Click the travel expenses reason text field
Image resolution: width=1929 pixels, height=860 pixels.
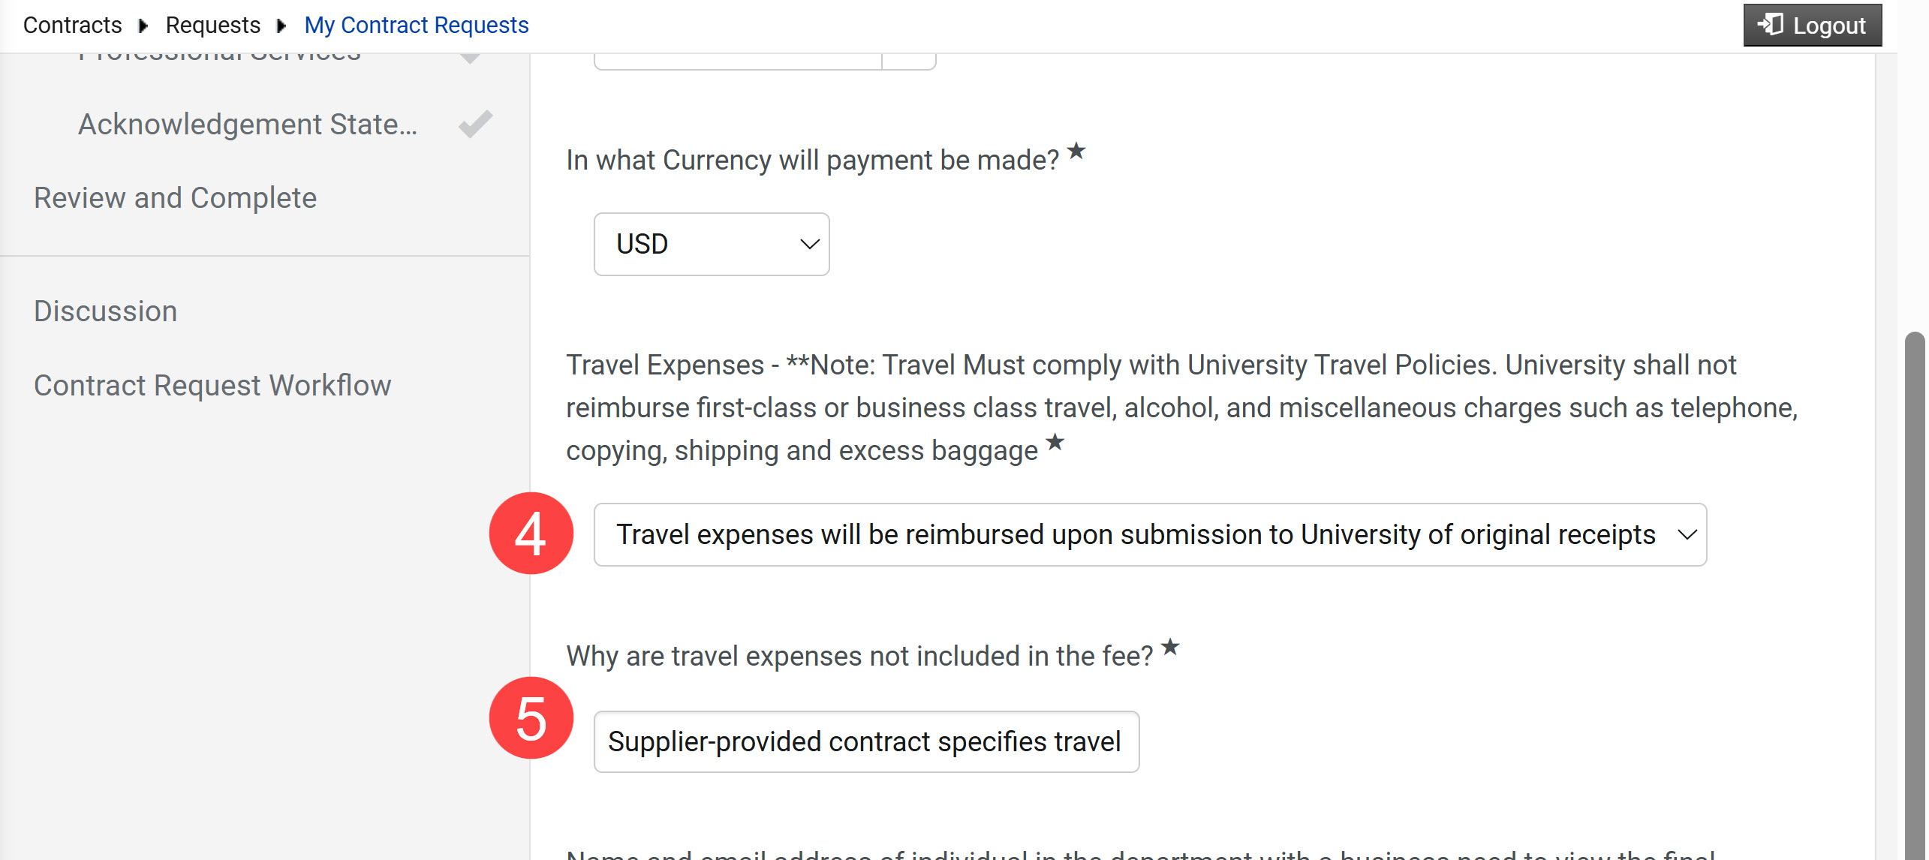[866, 741]
